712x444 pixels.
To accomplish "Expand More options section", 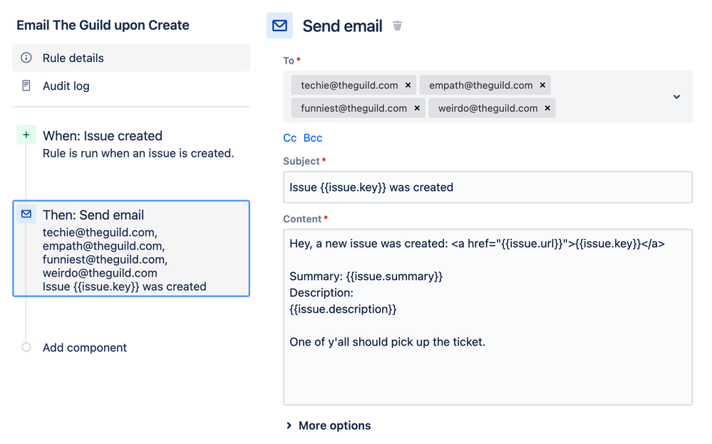I will 329,425.
